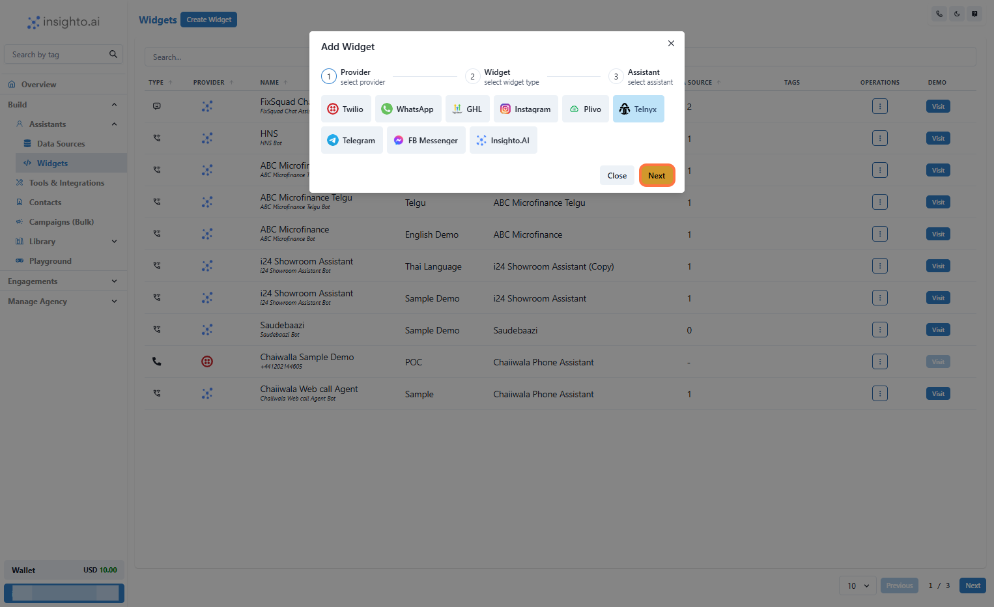994x607 pixels.
Task: Select the Twilio provider
Action: tap(346, 109)
